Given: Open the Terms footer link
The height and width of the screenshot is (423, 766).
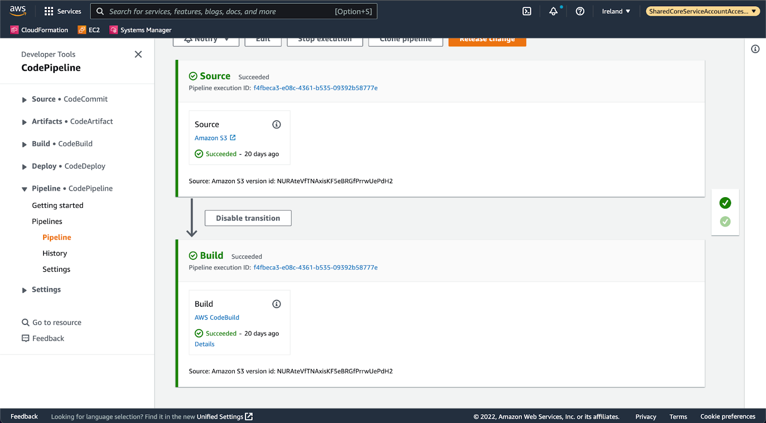Looking at the screenshot, I should coord(678,417).
